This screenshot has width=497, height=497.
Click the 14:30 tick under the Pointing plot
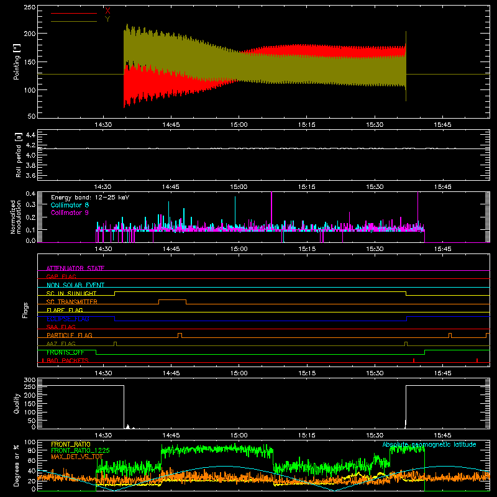(103, 125)
